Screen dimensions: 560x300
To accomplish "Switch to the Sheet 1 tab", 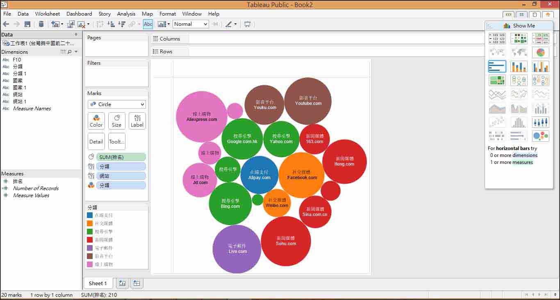I will point(98,283).
